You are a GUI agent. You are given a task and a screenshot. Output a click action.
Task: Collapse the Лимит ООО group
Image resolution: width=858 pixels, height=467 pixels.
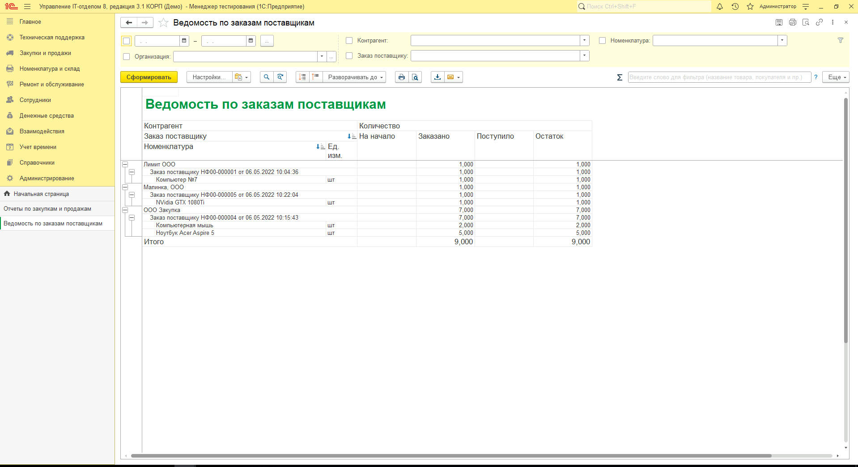[125, 165]
